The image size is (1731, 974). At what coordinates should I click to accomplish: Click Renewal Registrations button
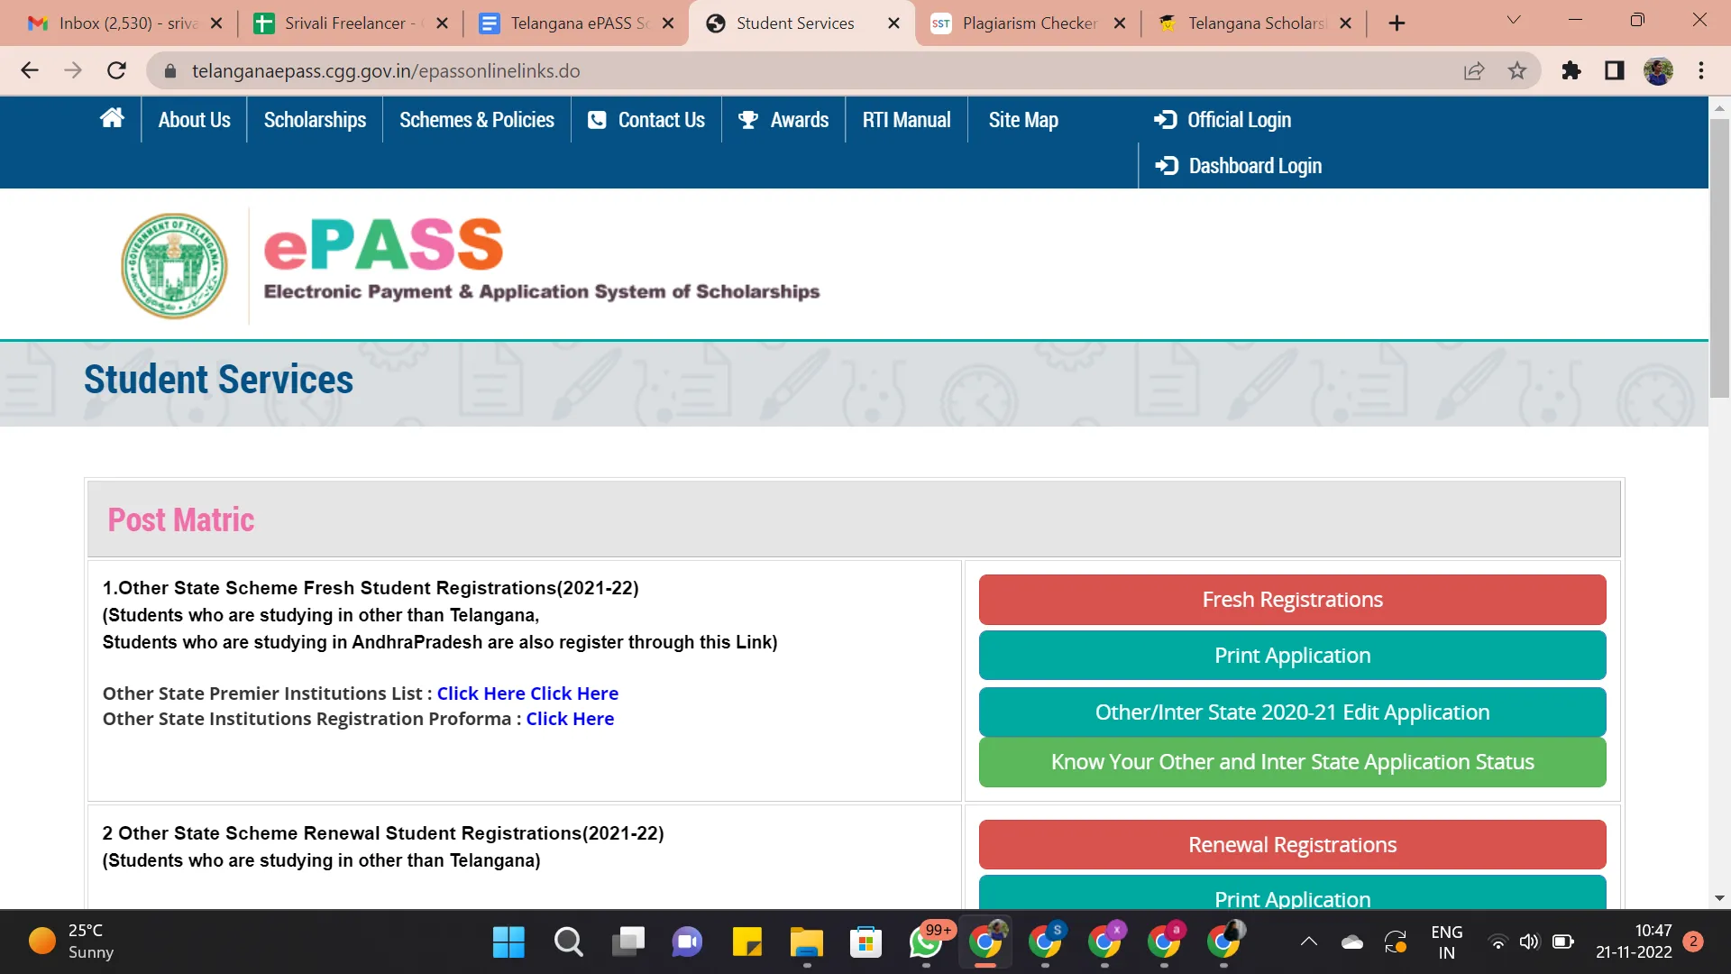1292,845
